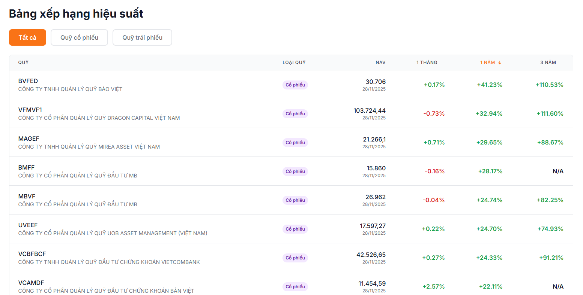Open the VCBFBCF fund page
Viewport: 583px width, 295px height.
[32, 254]
